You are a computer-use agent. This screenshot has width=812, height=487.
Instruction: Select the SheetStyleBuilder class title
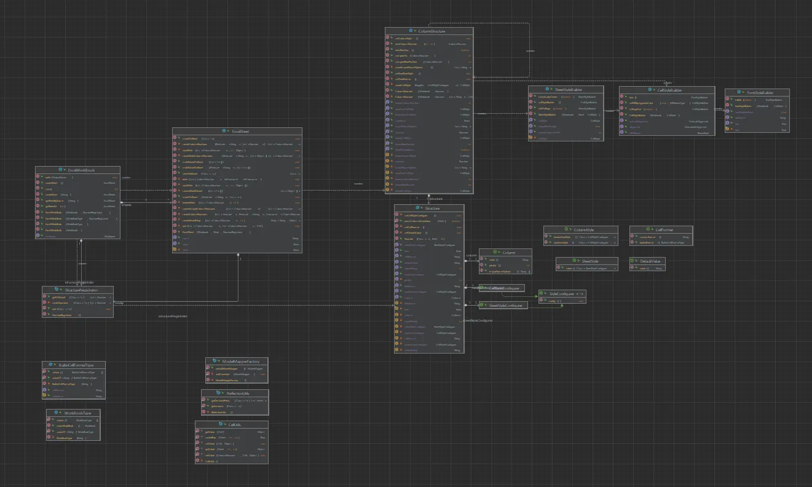567,90
